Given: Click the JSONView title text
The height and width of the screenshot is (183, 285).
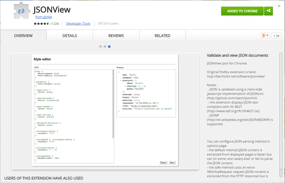Looking at the screenshot, I should click(x=52, y=10).
